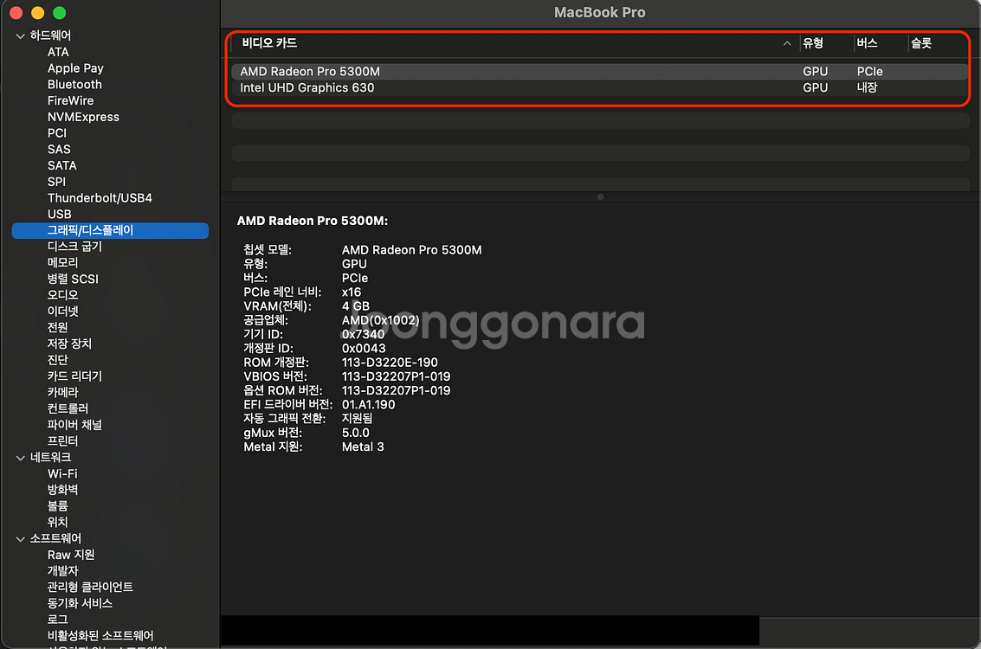The width and height of the screenshot is (981, 649).
Task: Click the gMux 버전 value 5.0.0
Action: point(355,433)
